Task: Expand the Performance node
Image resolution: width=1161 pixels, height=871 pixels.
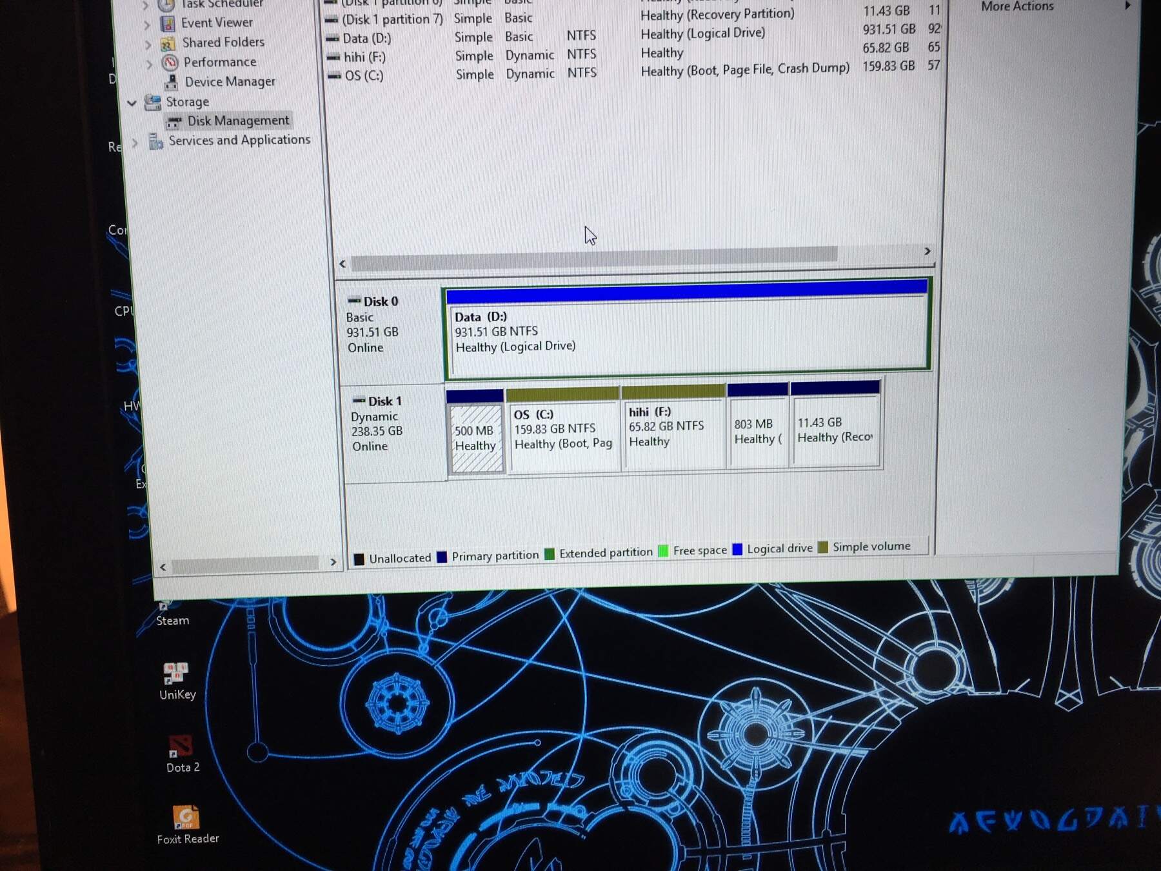Action: tap(150, 64)
